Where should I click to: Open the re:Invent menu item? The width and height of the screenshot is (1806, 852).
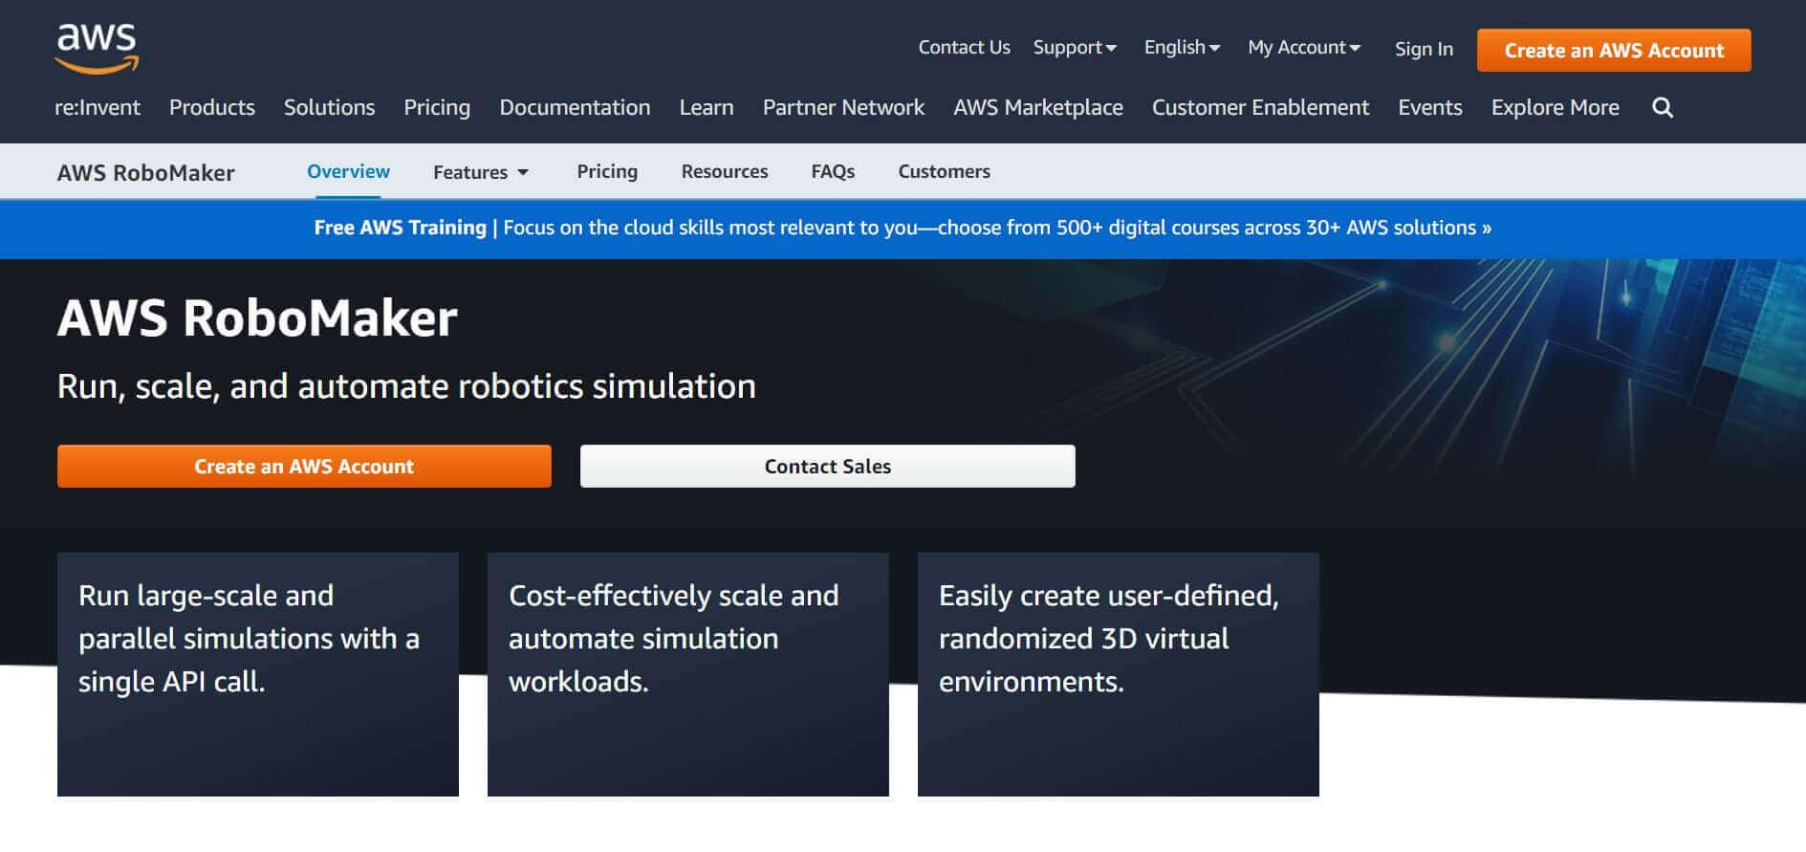(x=98, y=108)
